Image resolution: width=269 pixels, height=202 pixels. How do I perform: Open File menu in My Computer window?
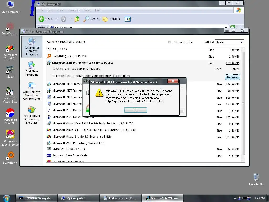pyautogui.click(x=41, y=10)
